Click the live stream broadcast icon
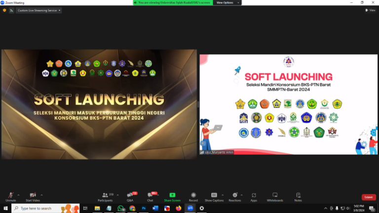 click(11, 10)
